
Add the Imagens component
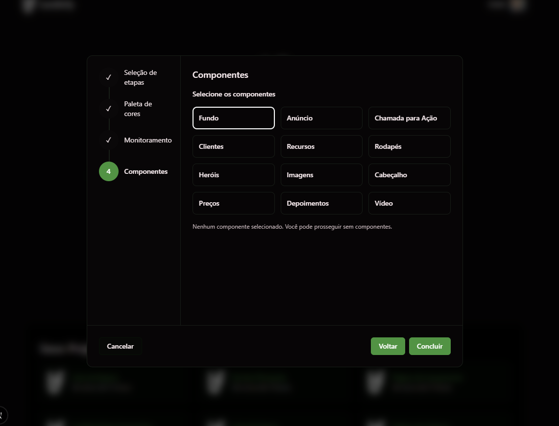point(321,175)
